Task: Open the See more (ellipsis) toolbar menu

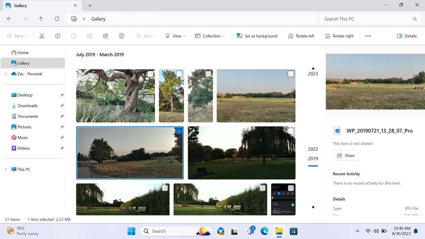Action: 368,36
